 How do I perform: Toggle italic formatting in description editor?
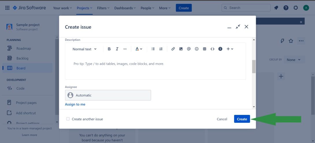point(117,49)
